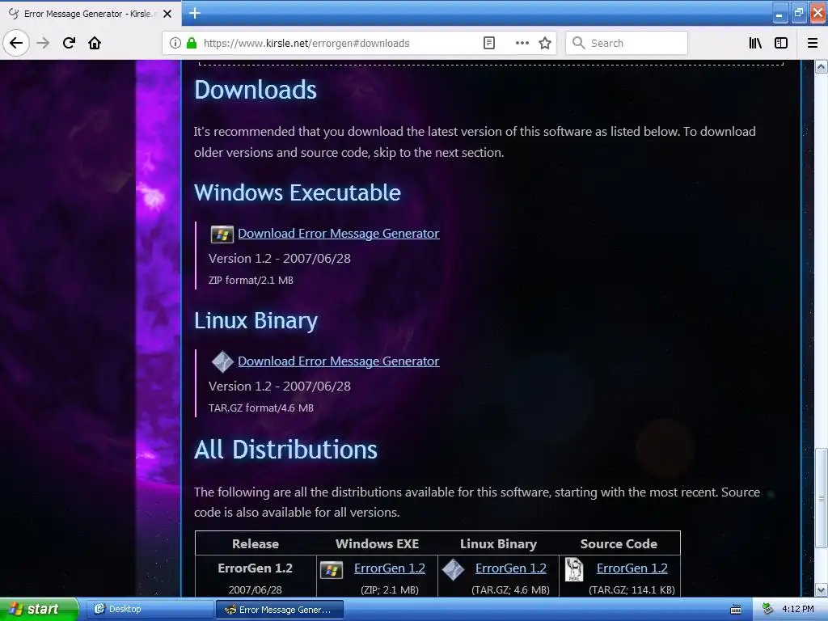Screen dimensions: 828x621
Task: Restore down the browser window
Action: 798,13
